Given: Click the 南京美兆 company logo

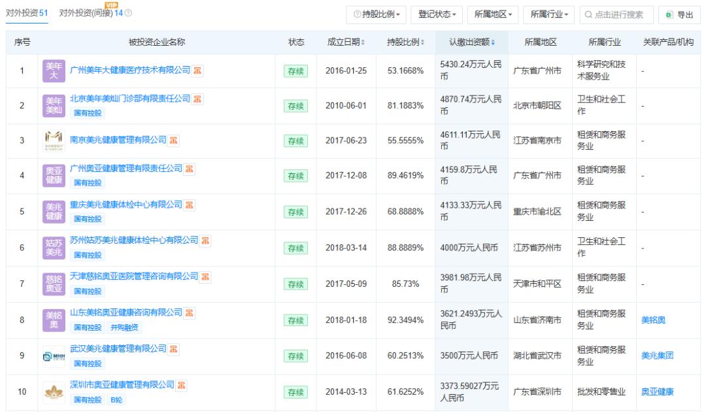Looking at the screenshot, I should tap(54, 141).
